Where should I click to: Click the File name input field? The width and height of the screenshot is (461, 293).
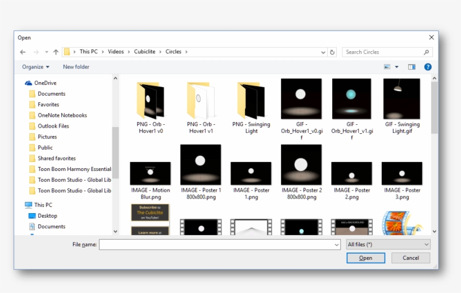point(216,245)
